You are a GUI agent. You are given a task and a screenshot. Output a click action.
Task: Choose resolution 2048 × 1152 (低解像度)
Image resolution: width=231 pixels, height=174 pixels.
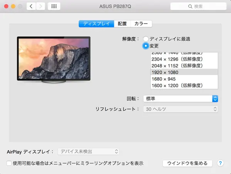(x=184, y=66)
